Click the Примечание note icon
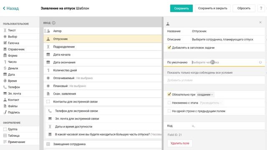This screenshot has height=150, width=267. click(x=5, y=142)
